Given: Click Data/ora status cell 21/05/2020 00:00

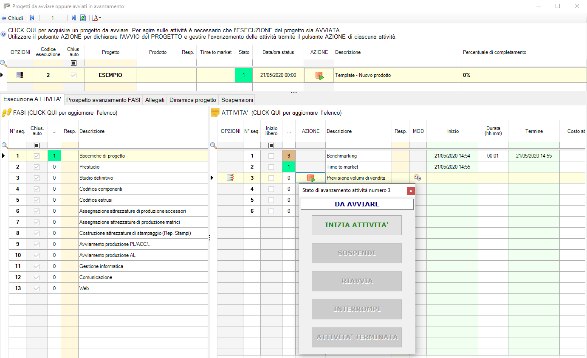Looking at the screenshot, I should coord(278,75).
